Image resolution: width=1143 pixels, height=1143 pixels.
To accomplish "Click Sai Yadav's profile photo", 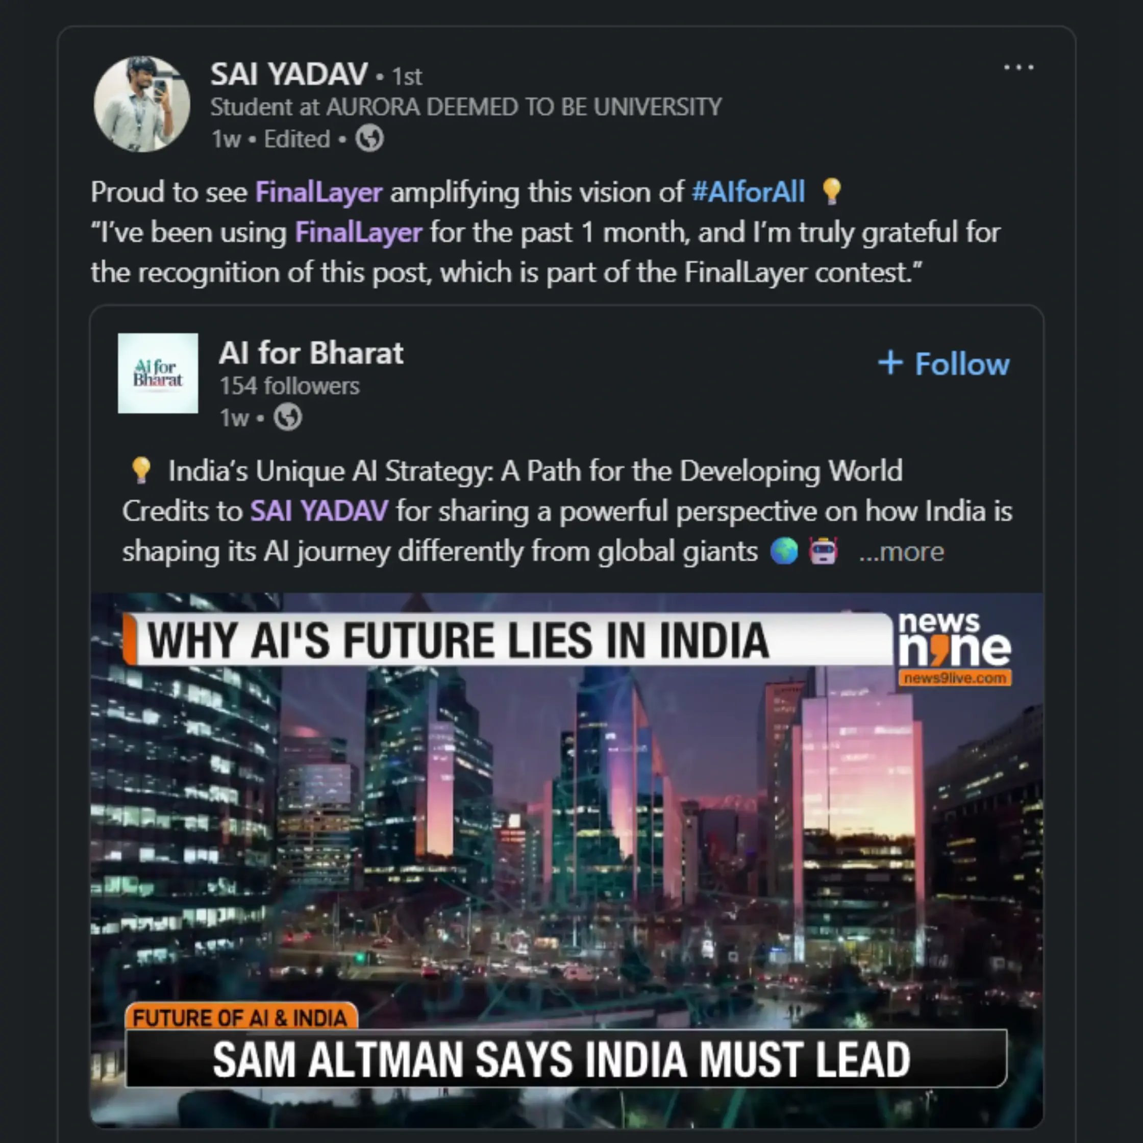I will (x=141, y=104).
